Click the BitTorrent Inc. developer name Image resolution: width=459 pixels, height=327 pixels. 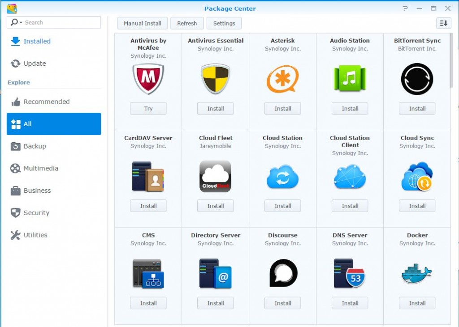click(x=417, y=48)
